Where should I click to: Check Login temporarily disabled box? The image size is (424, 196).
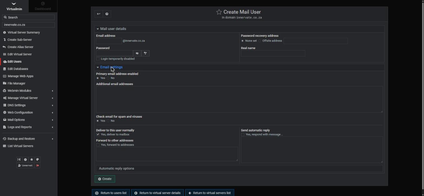[x=98, y=59]
